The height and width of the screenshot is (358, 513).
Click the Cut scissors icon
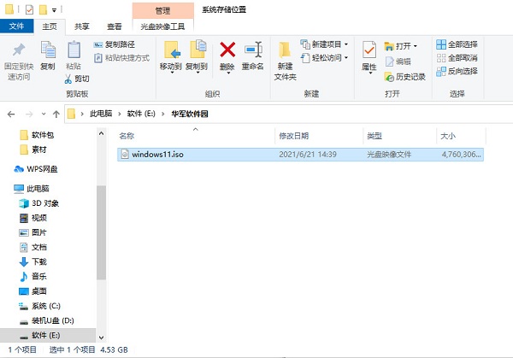[68, 79]
